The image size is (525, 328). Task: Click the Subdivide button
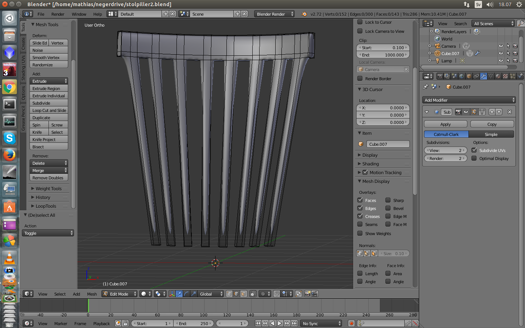tap(49, 103)
